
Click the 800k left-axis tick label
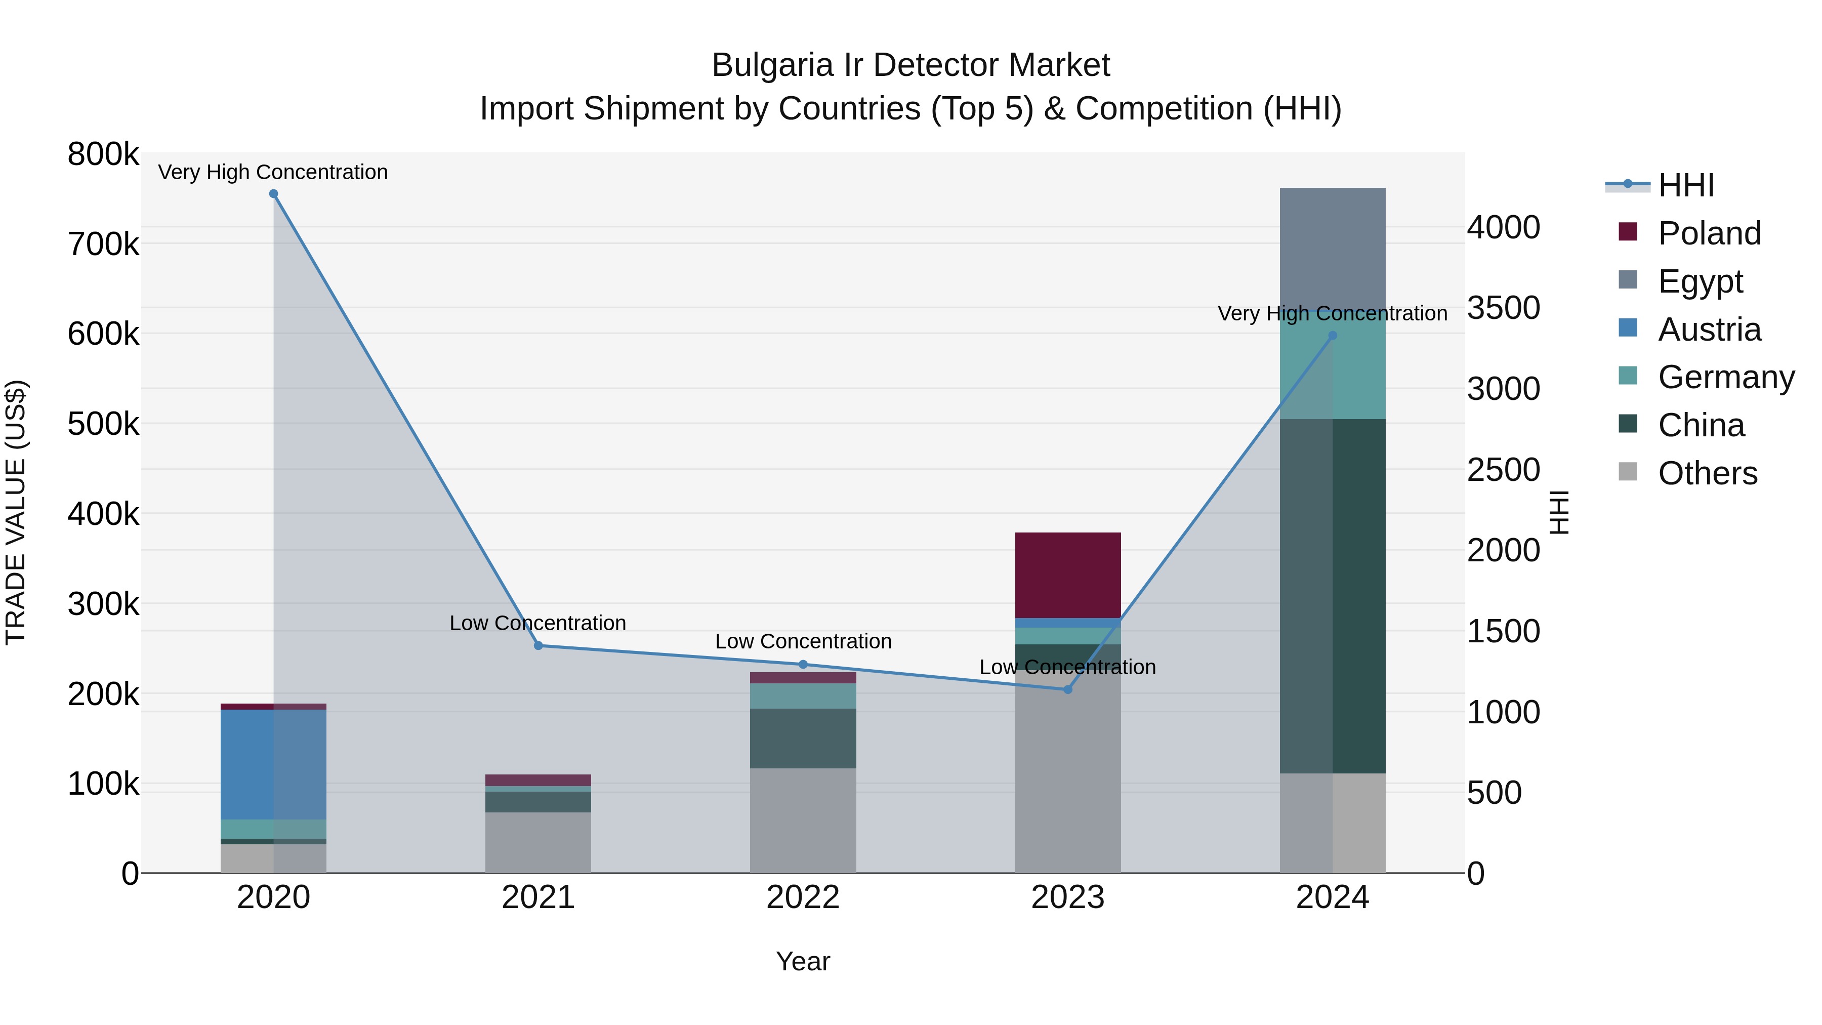[x=103, y=153]
